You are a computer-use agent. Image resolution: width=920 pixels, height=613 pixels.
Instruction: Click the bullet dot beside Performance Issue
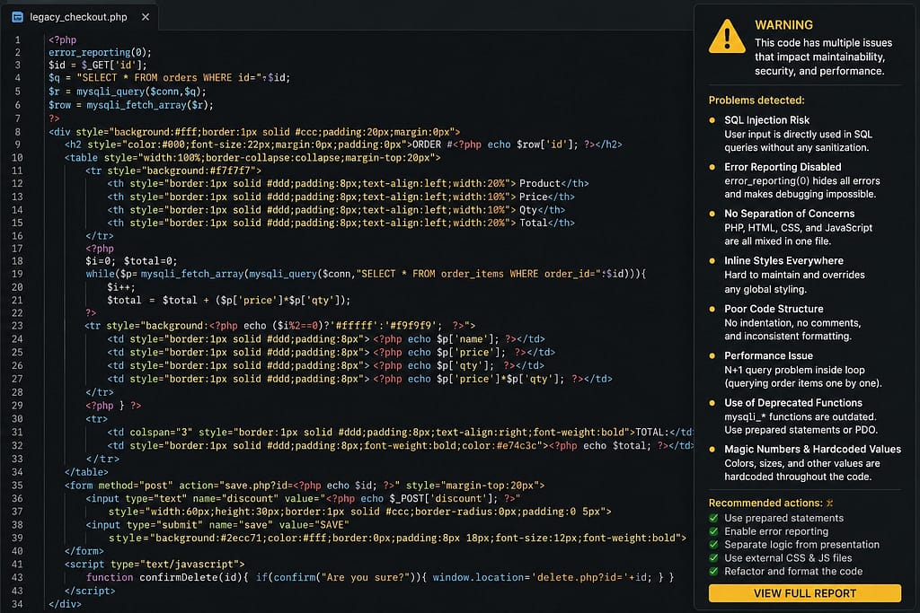[x=712, y=355]
